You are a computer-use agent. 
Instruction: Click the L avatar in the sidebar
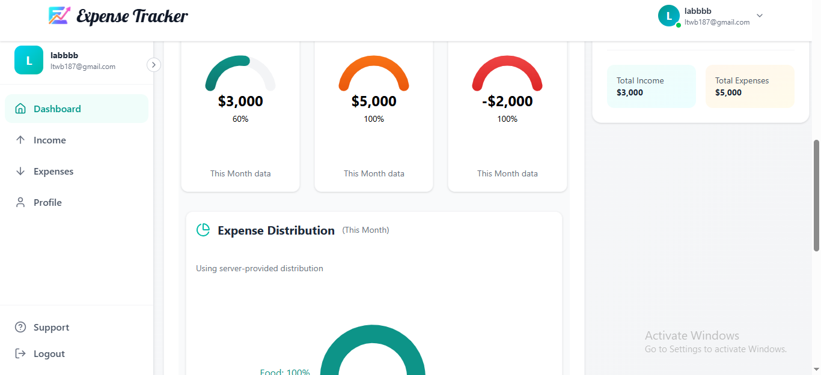tap(28, 60)
